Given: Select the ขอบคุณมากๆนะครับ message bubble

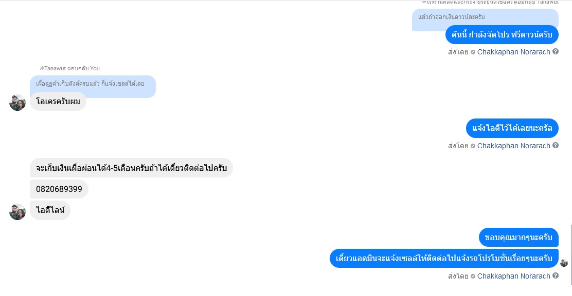Looking at the screenshot, I should [x=519, y=238].
